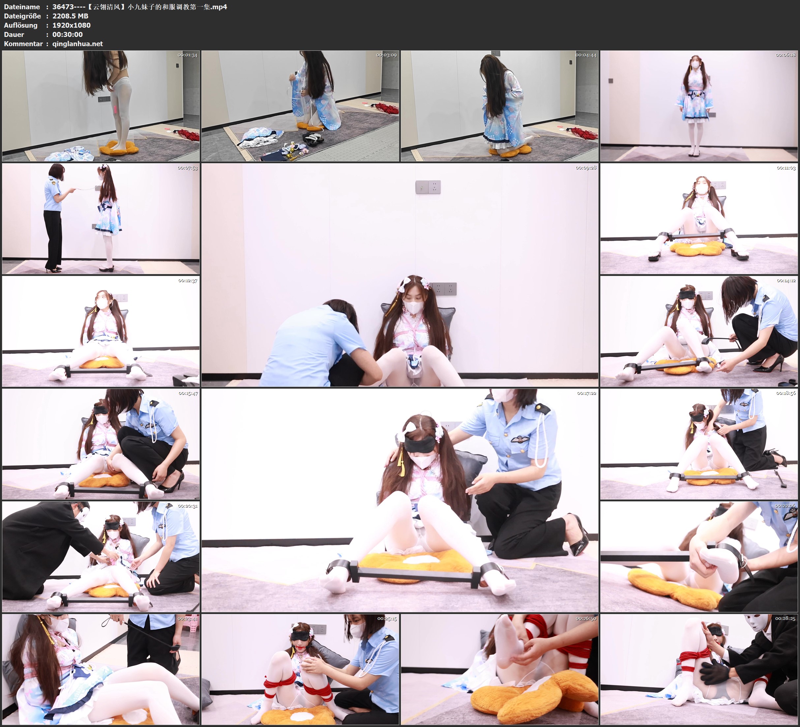Click the large frame at 00:17:22
Viewport: 800px width, 727px height.
(x=400, y=500)
